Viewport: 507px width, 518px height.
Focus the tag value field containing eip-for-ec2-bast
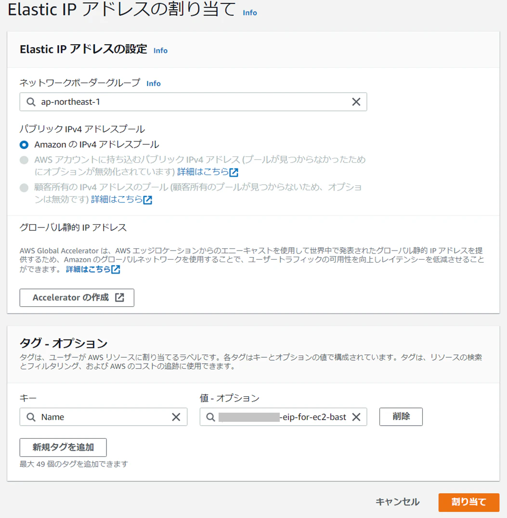pos(284,417)
